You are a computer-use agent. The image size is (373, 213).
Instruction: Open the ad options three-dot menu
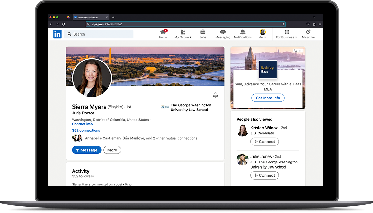click(x=301, y=51)
